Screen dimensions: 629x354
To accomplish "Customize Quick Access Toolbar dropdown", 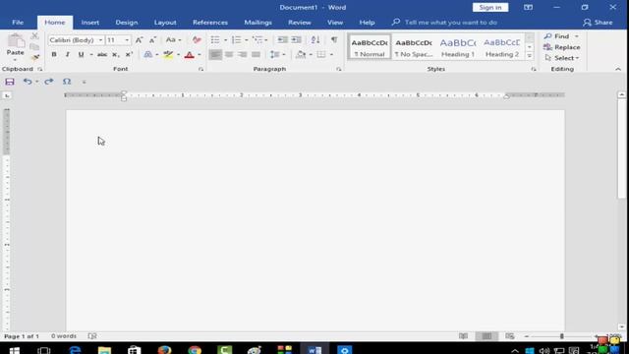I will (84, 82).
